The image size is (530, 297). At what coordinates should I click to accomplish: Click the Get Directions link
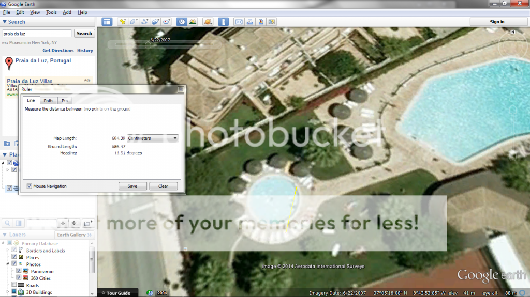(x=58, y=50)
